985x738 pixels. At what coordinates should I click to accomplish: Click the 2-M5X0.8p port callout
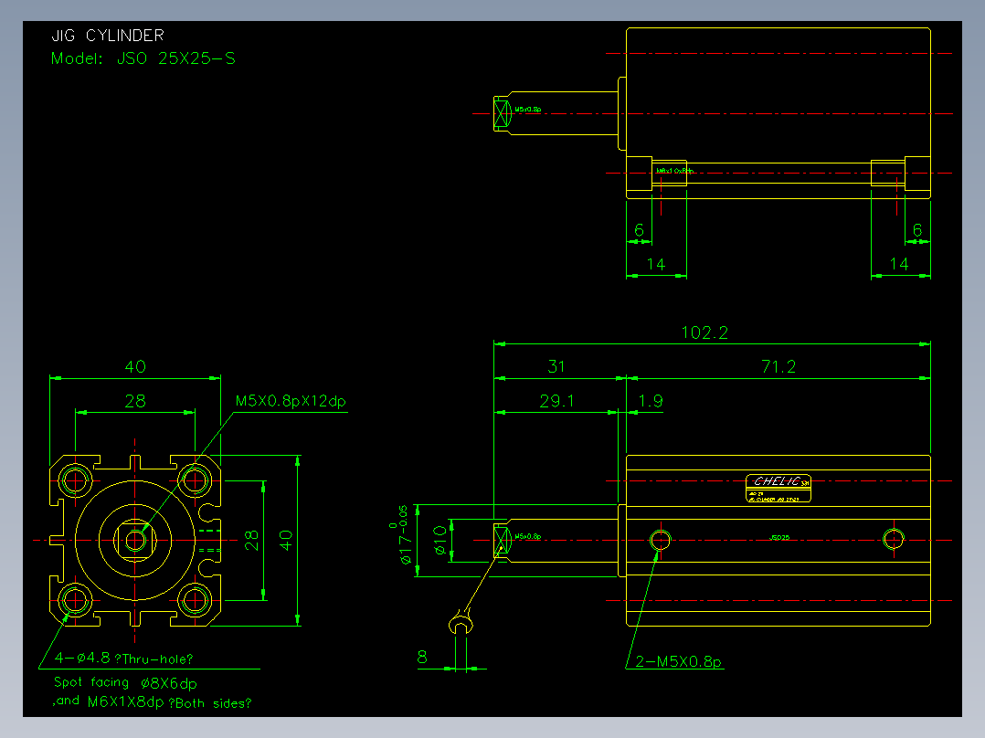[678, 661]
